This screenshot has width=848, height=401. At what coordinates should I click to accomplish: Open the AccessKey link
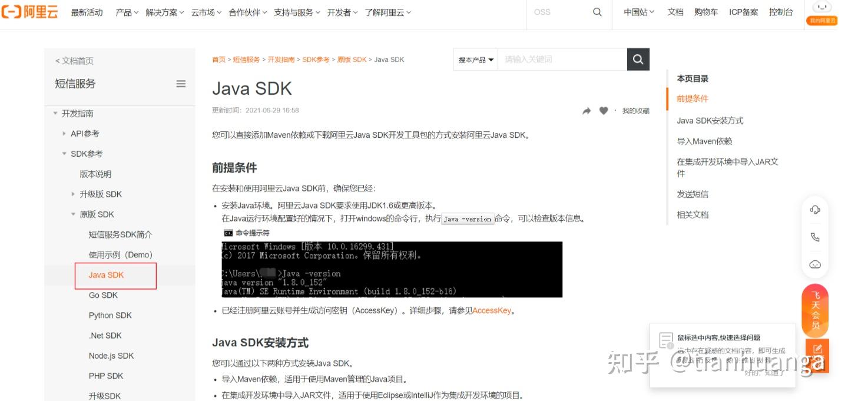(492, 310)
